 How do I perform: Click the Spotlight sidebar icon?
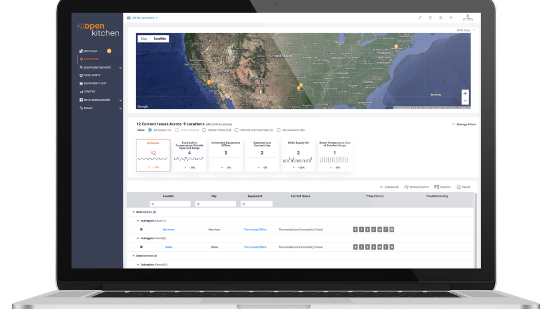click(x=81, y=51)
